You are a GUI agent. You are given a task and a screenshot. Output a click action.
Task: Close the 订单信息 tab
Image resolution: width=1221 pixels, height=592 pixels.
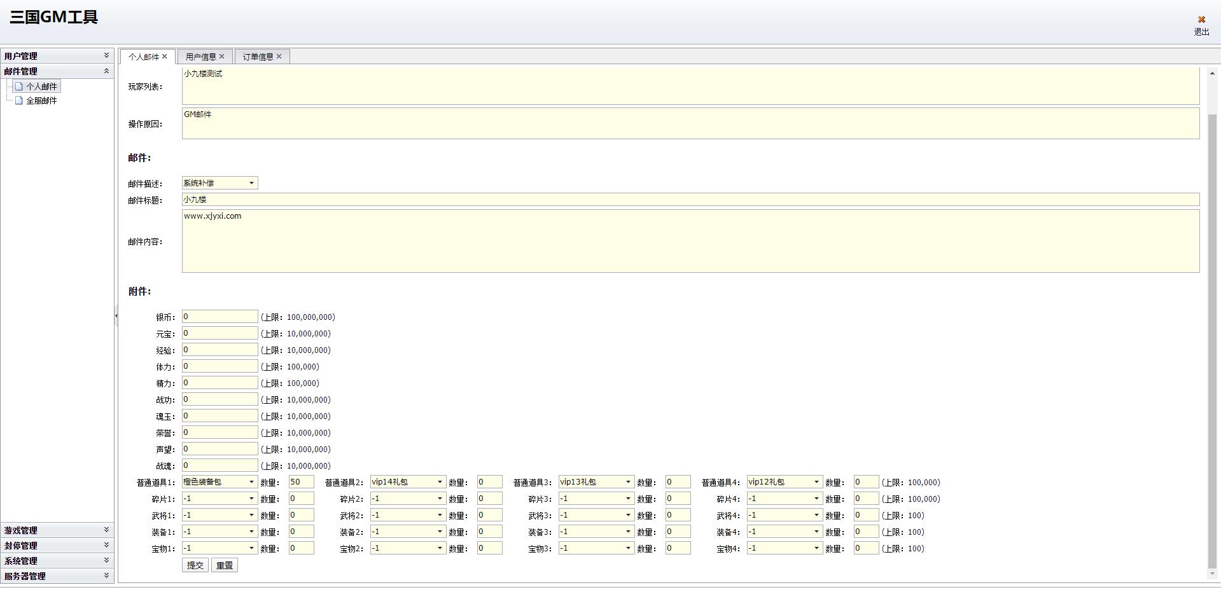279,57
